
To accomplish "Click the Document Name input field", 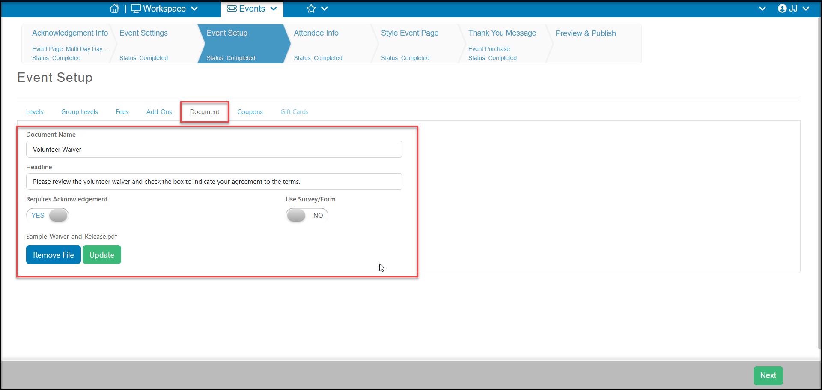I will [214, 149].
